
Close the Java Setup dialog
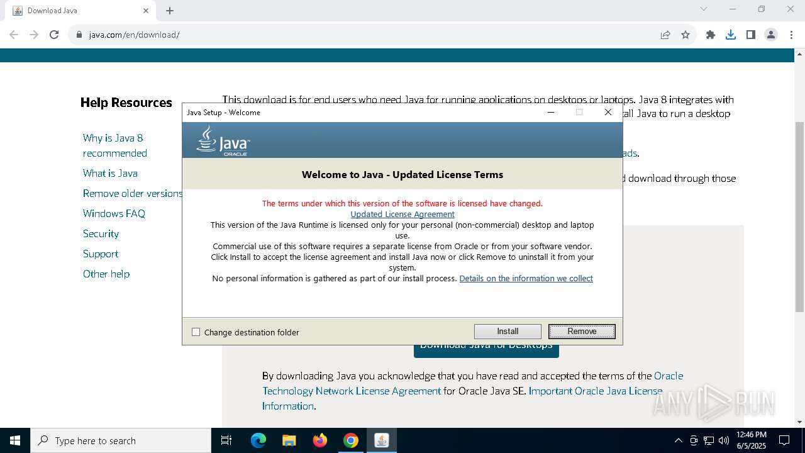tap(608, 112)
